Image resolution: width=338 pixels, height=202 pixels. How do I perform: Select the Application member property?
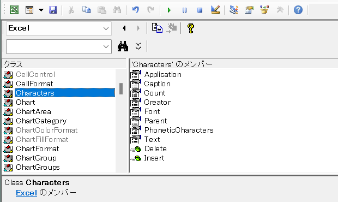click(163, 74)
